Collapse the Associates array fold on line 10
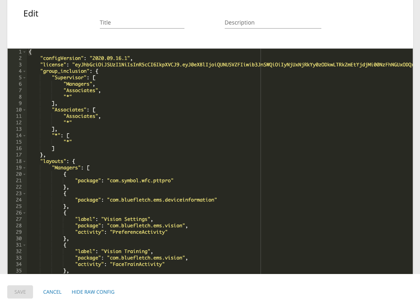 pyautogui.click(x=25, y=110)
